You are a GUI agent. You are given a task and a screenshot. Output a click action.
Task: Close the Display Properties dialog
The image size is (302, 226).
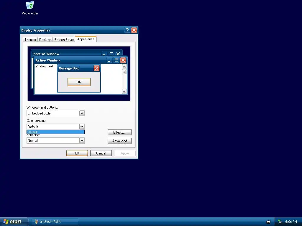click(x=134, y=30)
